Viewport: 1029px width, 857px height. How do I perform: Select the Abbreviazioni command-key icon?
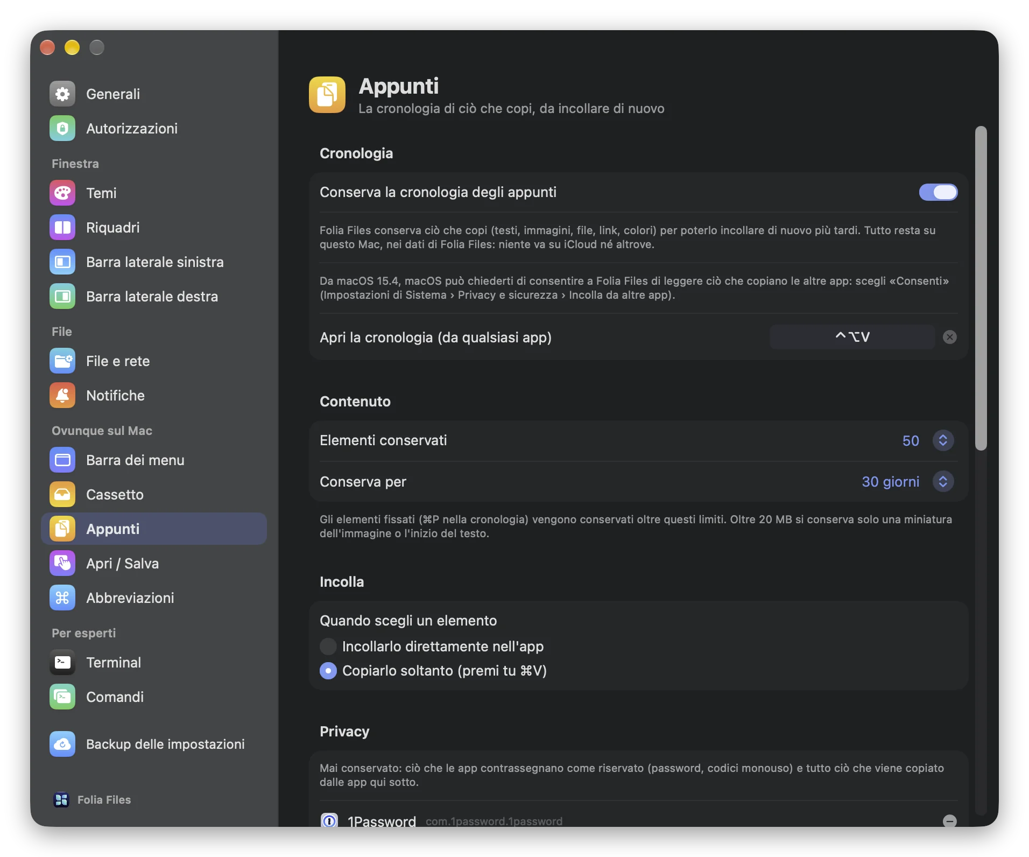pyautogui.click(x=62, y=598)
